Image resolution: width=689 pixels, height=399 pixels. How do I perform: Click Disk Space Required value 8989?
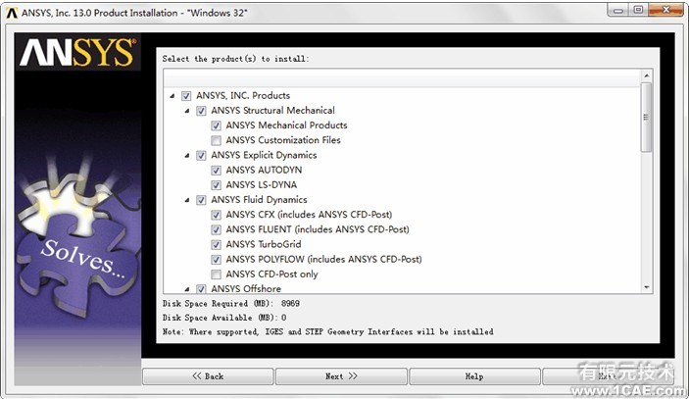tap(290, 304)
